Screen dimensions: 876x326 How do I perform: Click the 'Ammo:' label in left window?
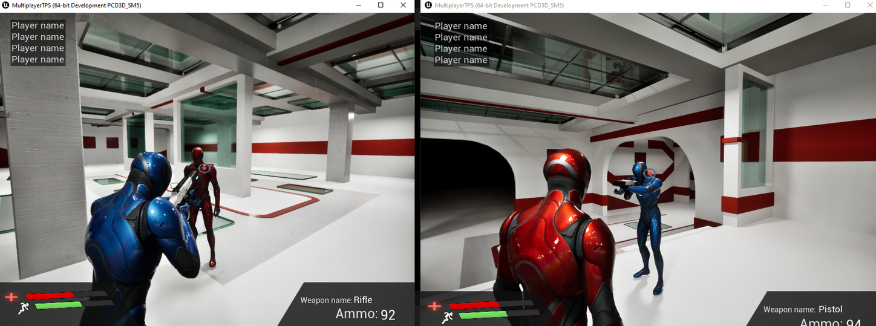pyautogui.click(x=356, y=314)
